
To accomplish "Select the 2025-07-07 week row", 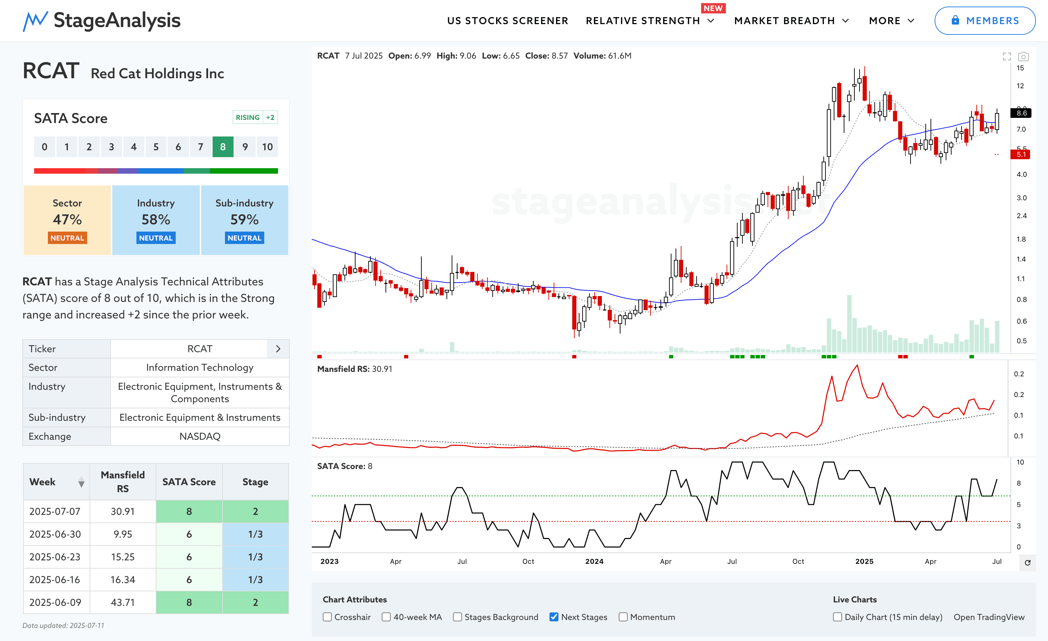I will click(x=156, y=511).
